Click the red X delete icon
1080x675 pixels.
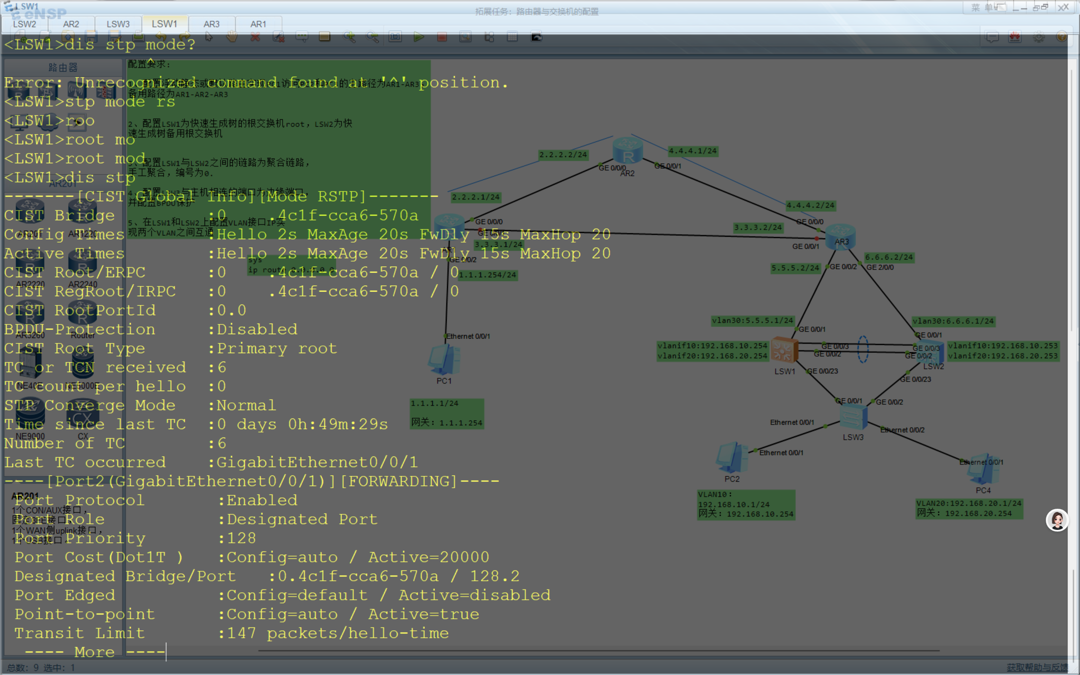click(x=255, y=37)
